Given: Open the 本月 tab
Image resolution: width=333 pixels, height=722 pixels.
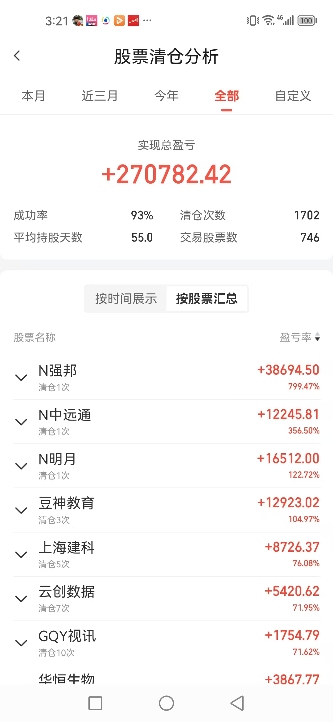Looking at the screenshot, I should 33,96.
